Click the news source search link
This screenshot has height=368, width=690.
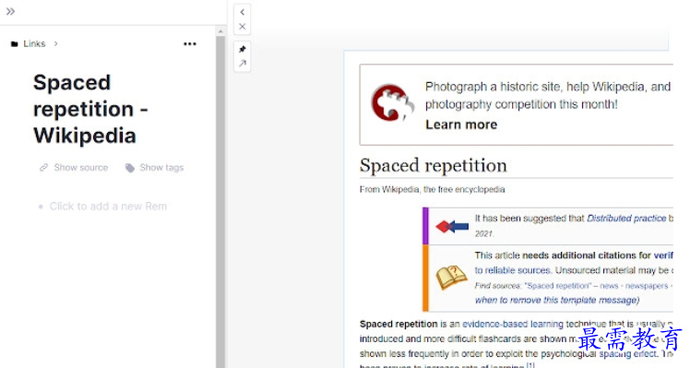tap(609, 286)
